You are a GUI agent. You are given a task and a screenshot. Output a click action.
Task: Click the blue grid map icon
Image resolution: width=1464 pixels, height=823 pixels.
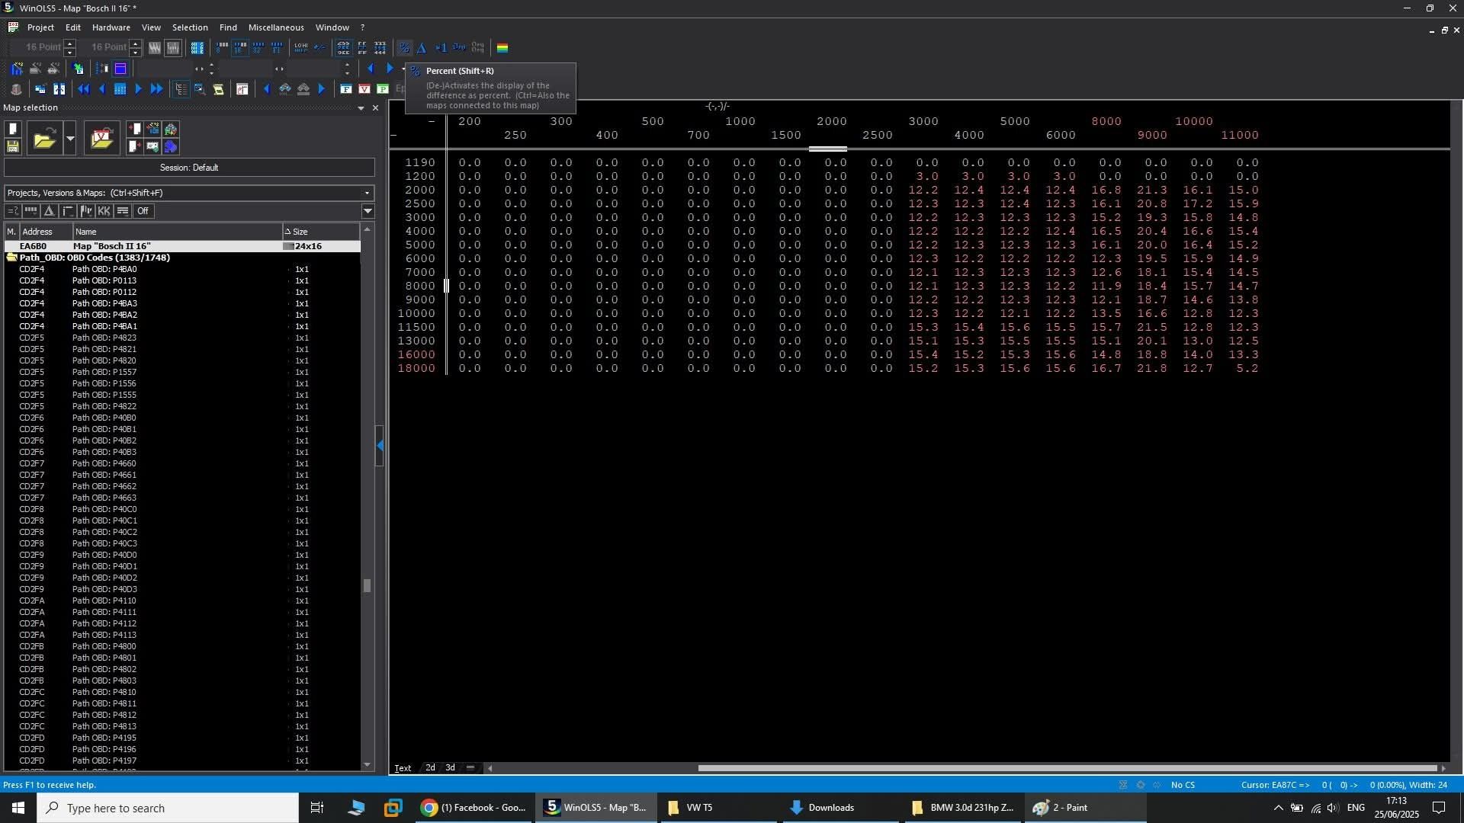[x=120, y=89]
